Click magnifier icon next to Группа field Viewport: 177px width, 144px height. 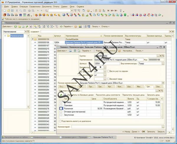click(163, 56)
